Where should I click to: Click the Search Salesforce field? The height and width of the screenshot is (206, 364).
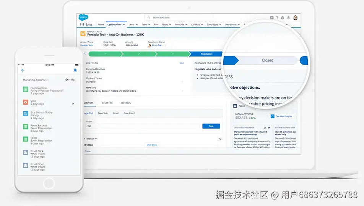(179, 18)
